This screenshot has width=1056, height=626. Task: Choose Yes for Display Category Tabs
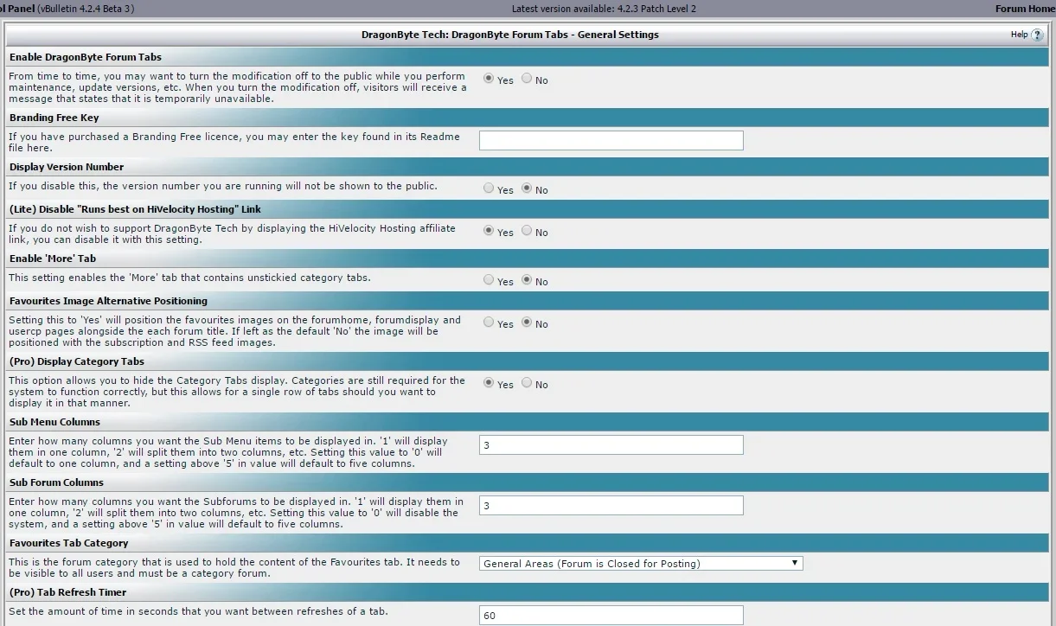coord(489,383)
